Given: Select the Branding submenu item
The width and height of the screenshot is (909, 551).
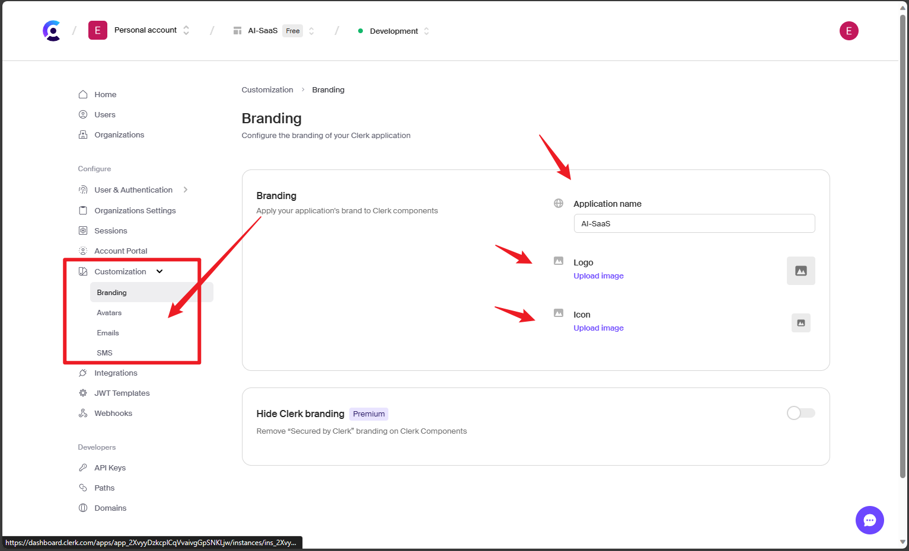Looking at the screenshot, I should coord(151,293).
